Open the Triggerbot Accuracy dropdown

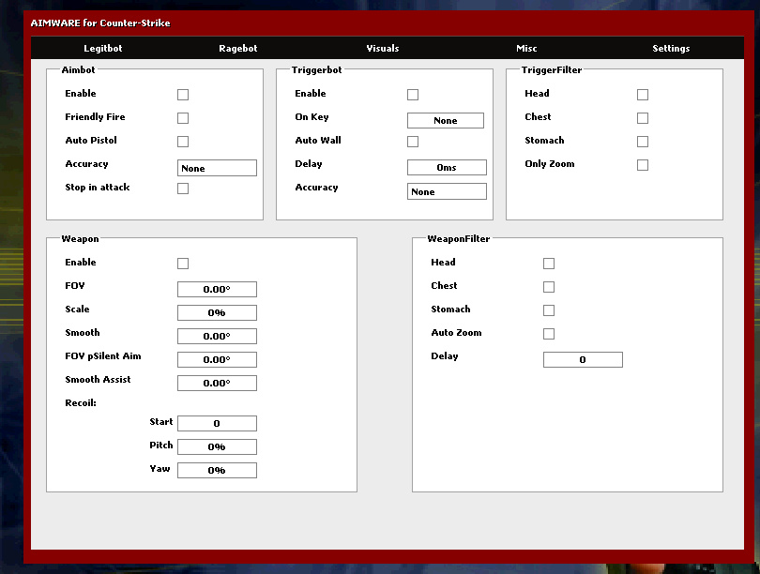[x=447, y=191]
